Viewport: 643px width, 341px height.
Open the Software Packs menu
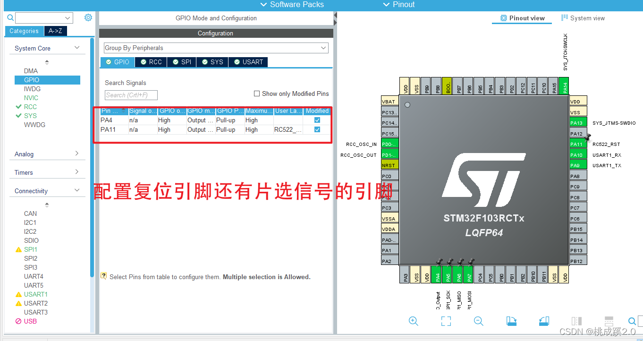pyautogui.click(x=292, y=5)
